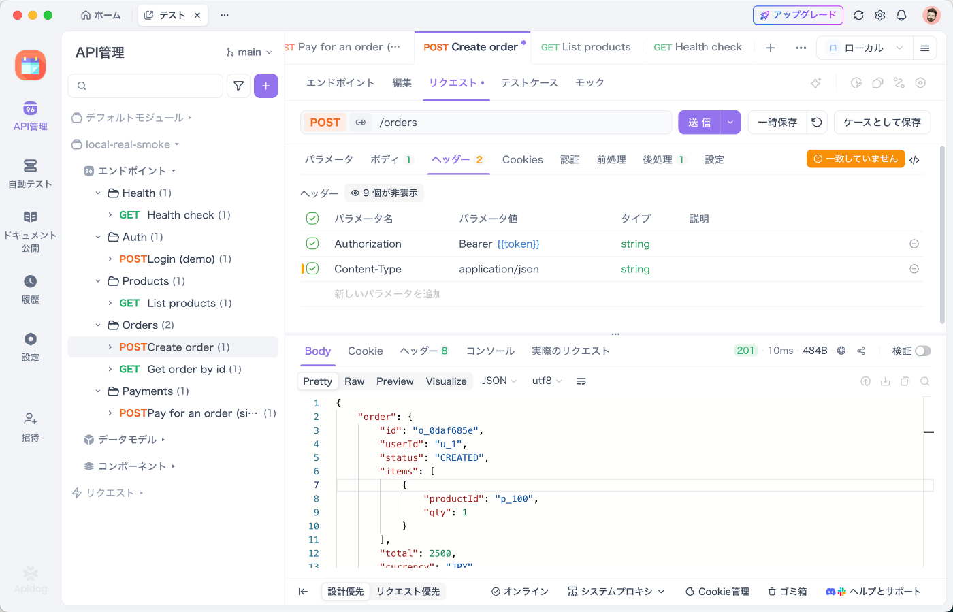Add a new tab with plus icon
The width and height of the screenshot is (953, 612).
pyautogui.click(x=771, y=48)
